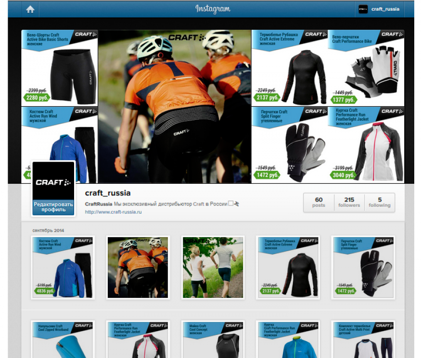Open the craft_russia account avatar in header

pyautogui.click(x=363, y=9)
